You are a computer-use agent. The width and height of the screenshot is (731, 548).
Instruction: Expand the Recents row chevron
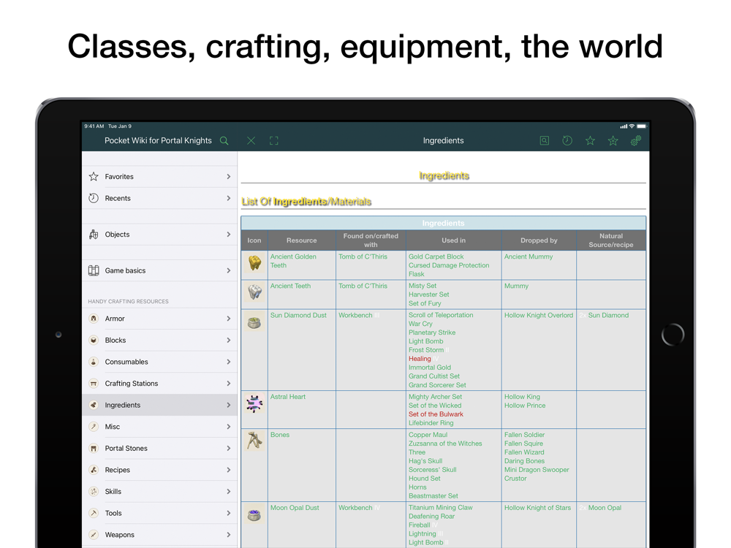click(228, 198)
